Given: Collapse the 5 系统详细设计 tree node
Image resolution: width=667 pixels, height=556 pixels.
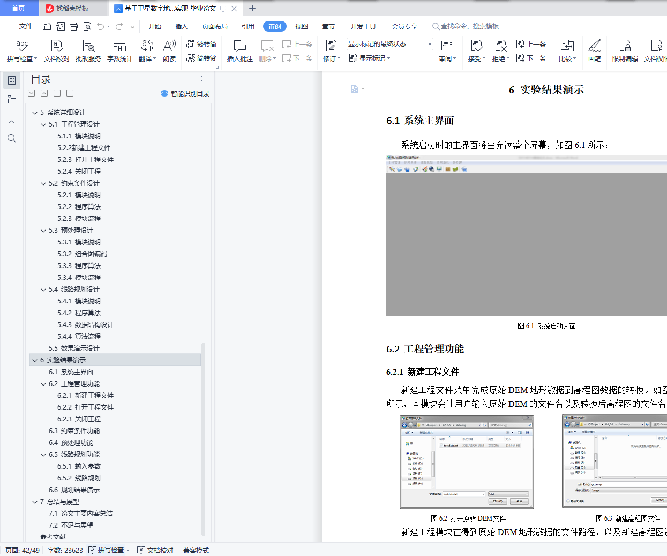Looking at the screenshot, I should coord(35,113).
